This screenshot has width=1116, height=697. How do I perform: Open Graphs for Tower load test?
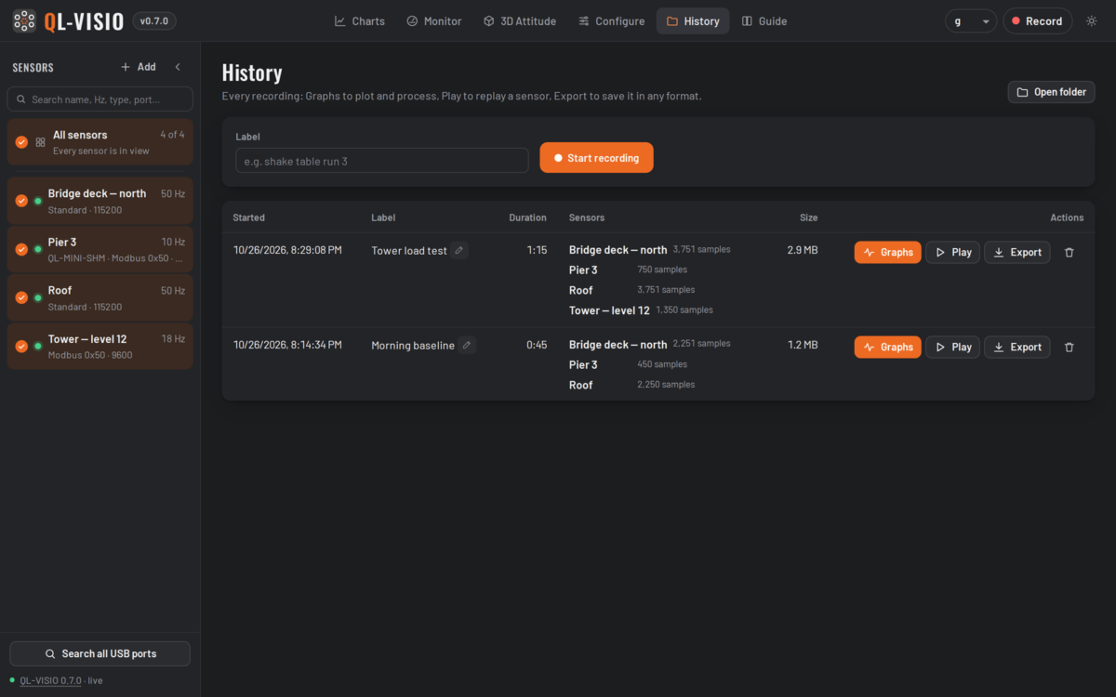click(888, 252)
